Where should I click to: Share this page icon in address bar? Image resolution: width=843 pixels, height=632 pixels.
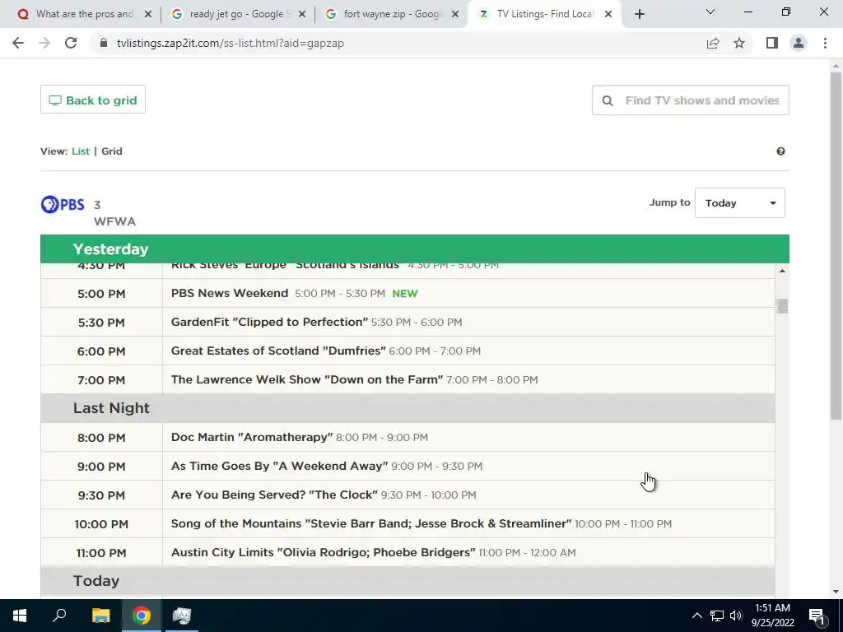(713, 43)
